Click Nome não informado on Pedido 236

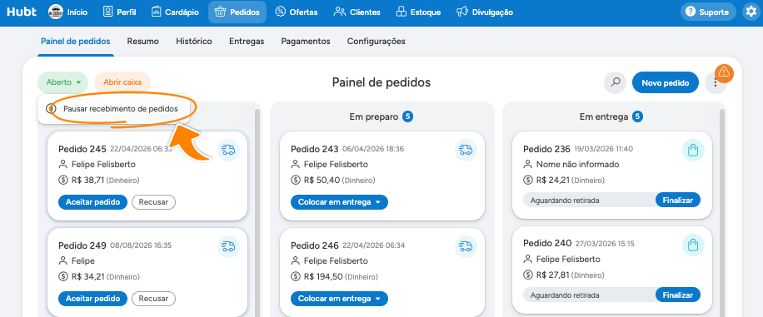click(x=577, y=165)
